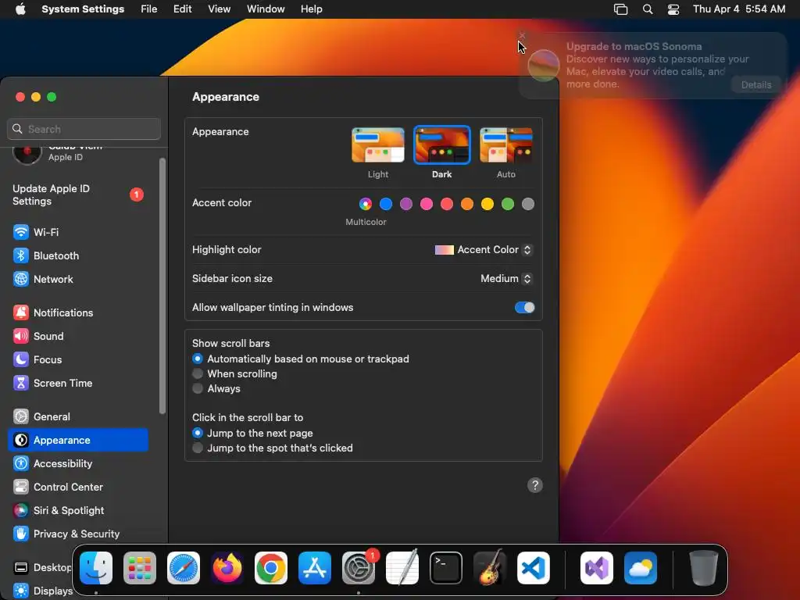Select Dark appearance thumbnail
Viewport: 800px width, 600px height.
pyautogui.click(x=442, y=145)
